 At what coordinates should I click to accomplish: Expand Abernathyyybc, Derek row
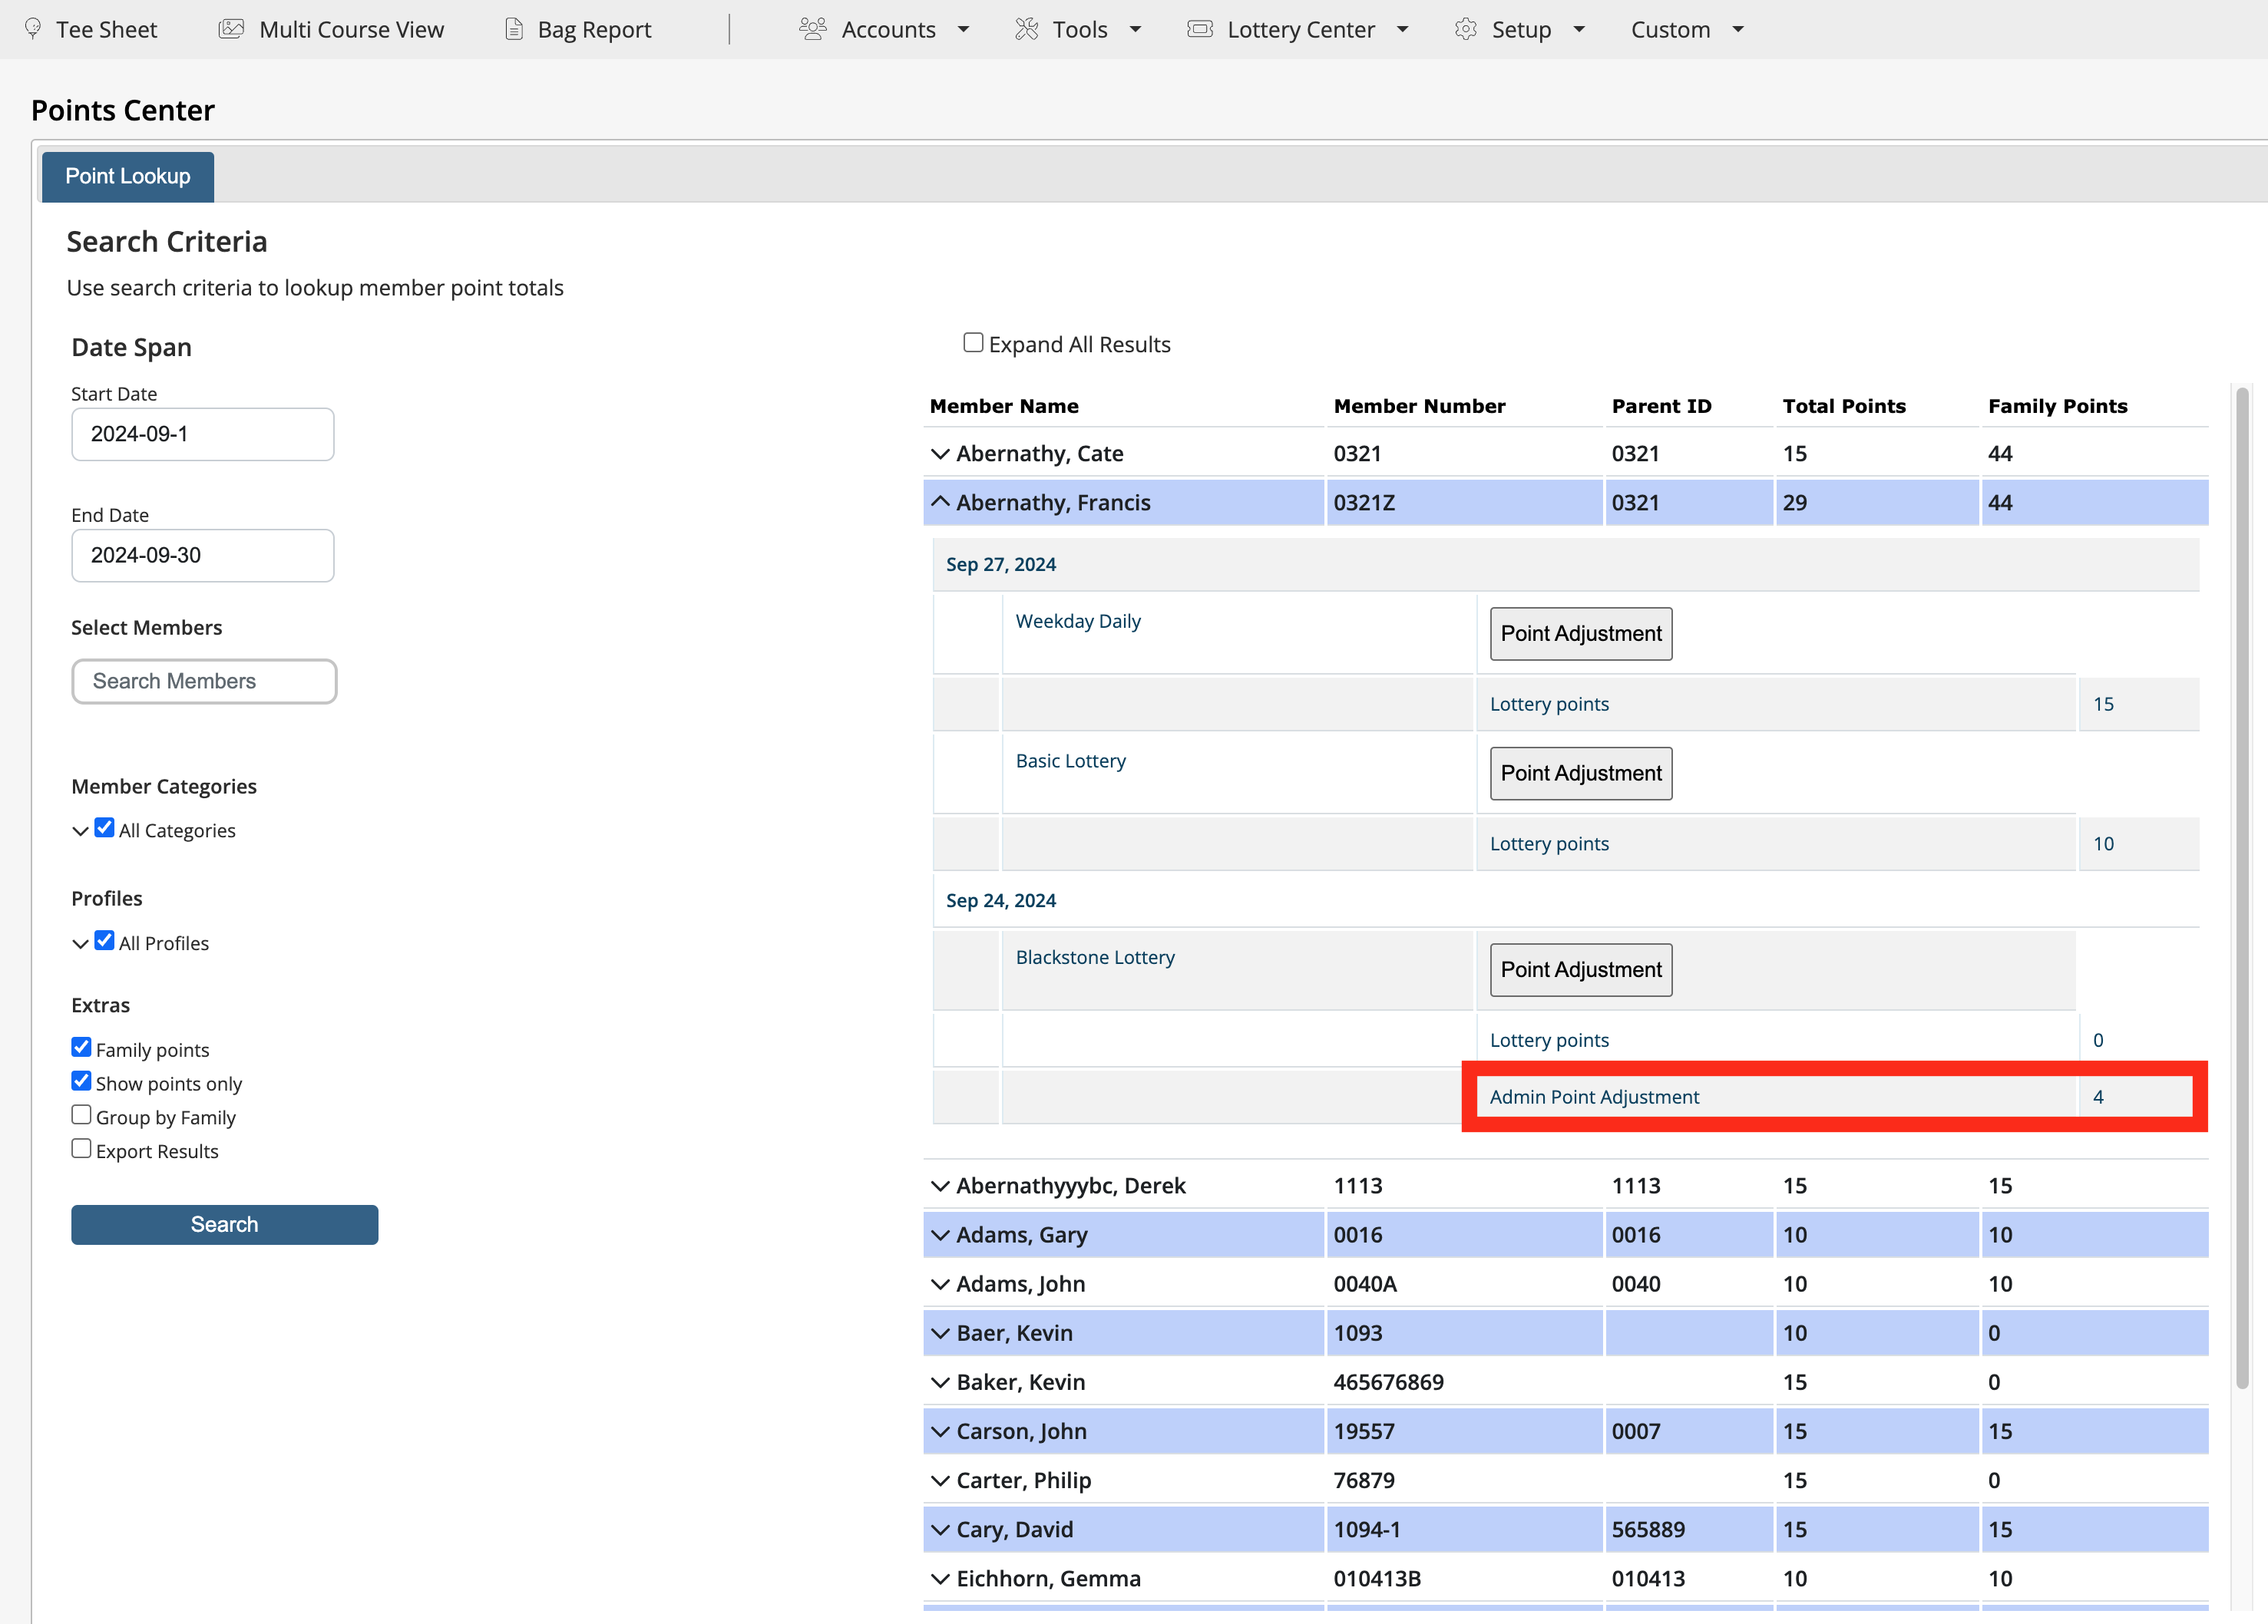[940, 1185]
